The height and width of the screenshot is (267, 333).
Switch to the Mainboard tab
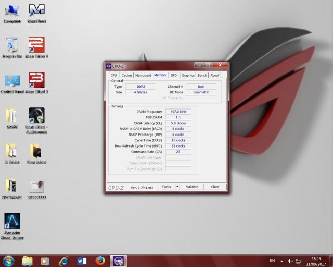143,75
